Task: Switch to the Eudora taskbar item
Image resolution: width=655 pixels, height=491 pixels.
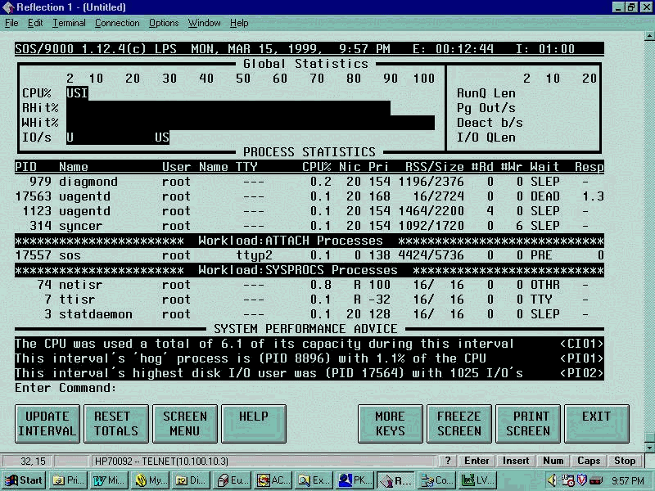Action: [233, 480]
